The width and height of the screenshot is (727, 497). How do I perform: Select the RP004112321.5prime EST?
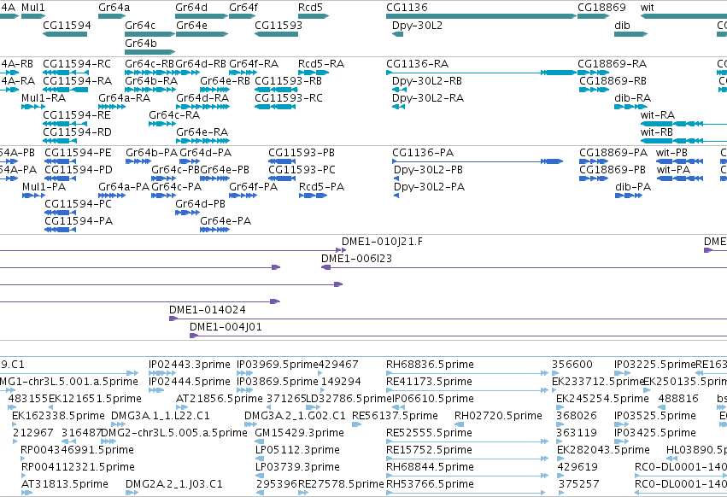coord(25,476)
